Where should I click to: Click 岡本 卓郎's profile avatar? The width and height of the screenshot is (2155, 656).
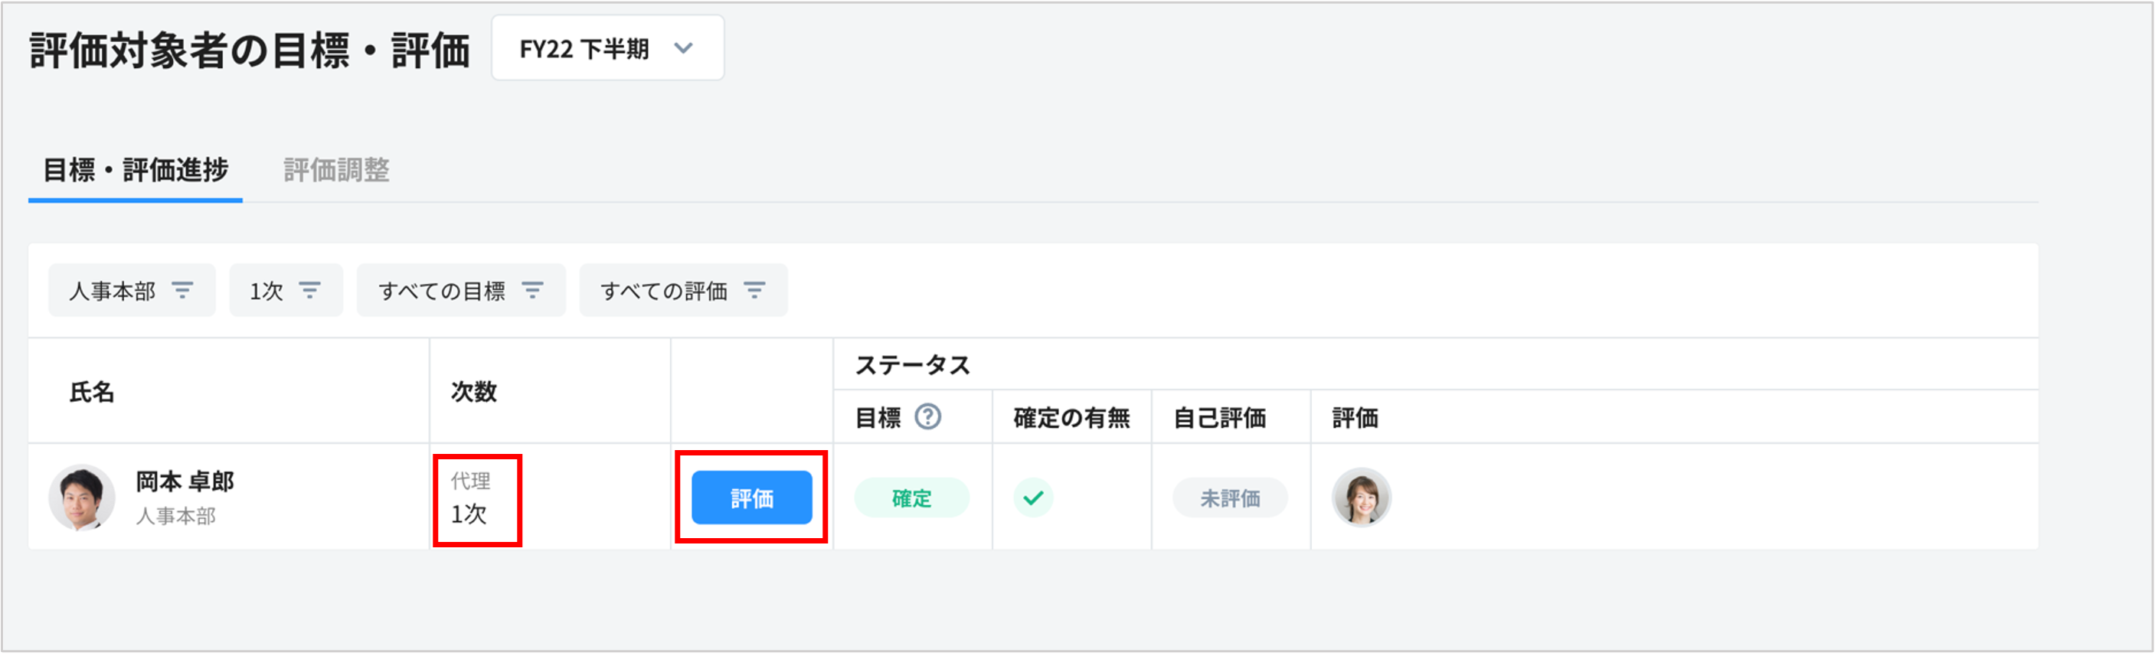tap(82, 498)
